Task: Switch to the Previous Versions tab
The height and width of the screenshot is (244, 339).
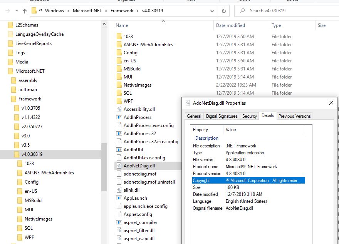Action: (294, 116)
